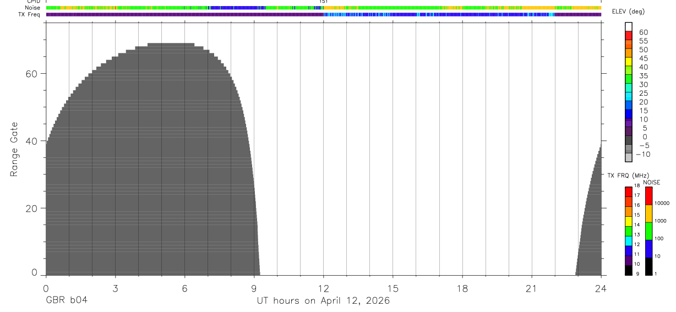676x312 pixels.
Task: Click the x-axis tick label '12'
Action: [x=324, y=288]
